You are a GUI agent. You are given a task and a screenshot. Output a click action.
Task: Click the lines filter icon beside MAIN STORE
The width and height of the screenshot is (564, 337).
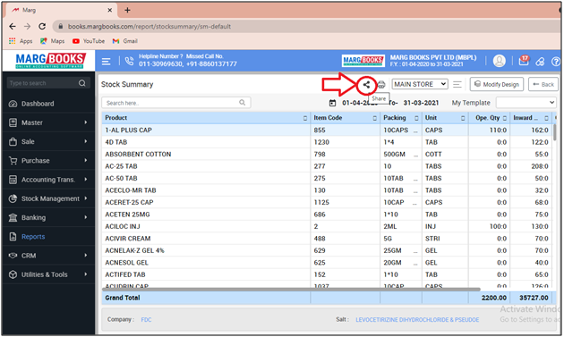(x=457, y=84)
